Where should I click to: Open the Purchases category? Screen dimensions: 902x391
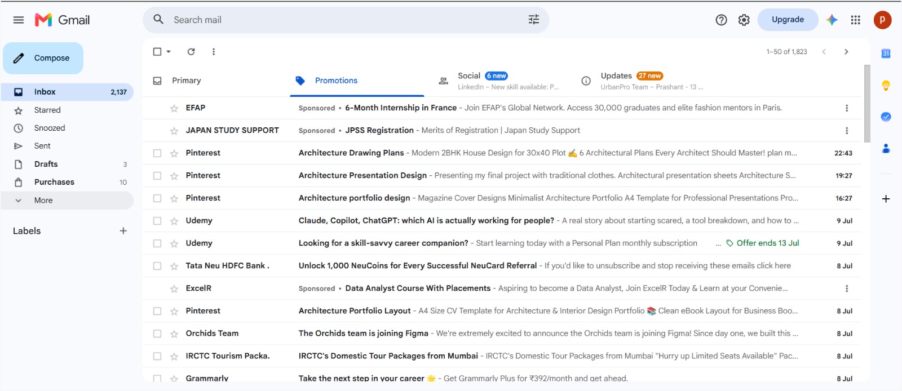pyautogui.click(x=67, y=183)
